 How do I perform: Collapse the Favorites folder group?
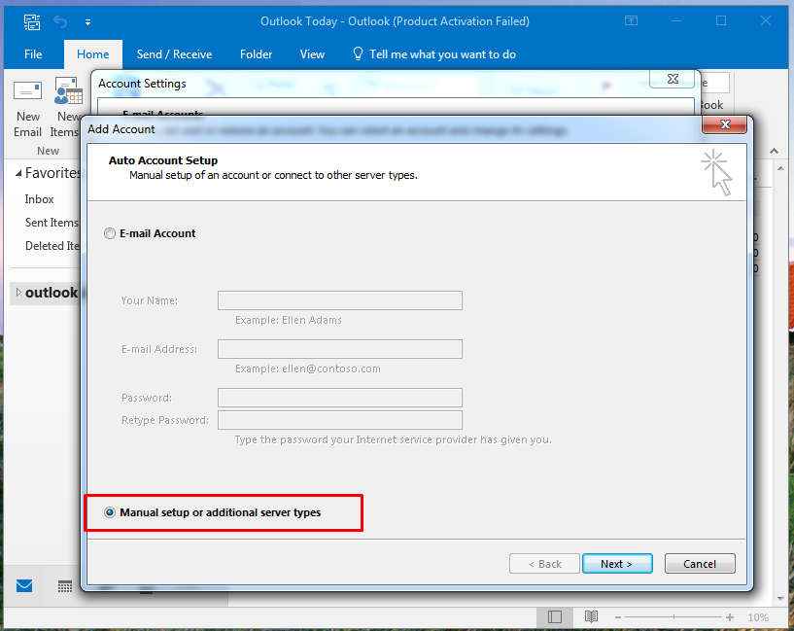pyautogui.click(x=18, y=173)
